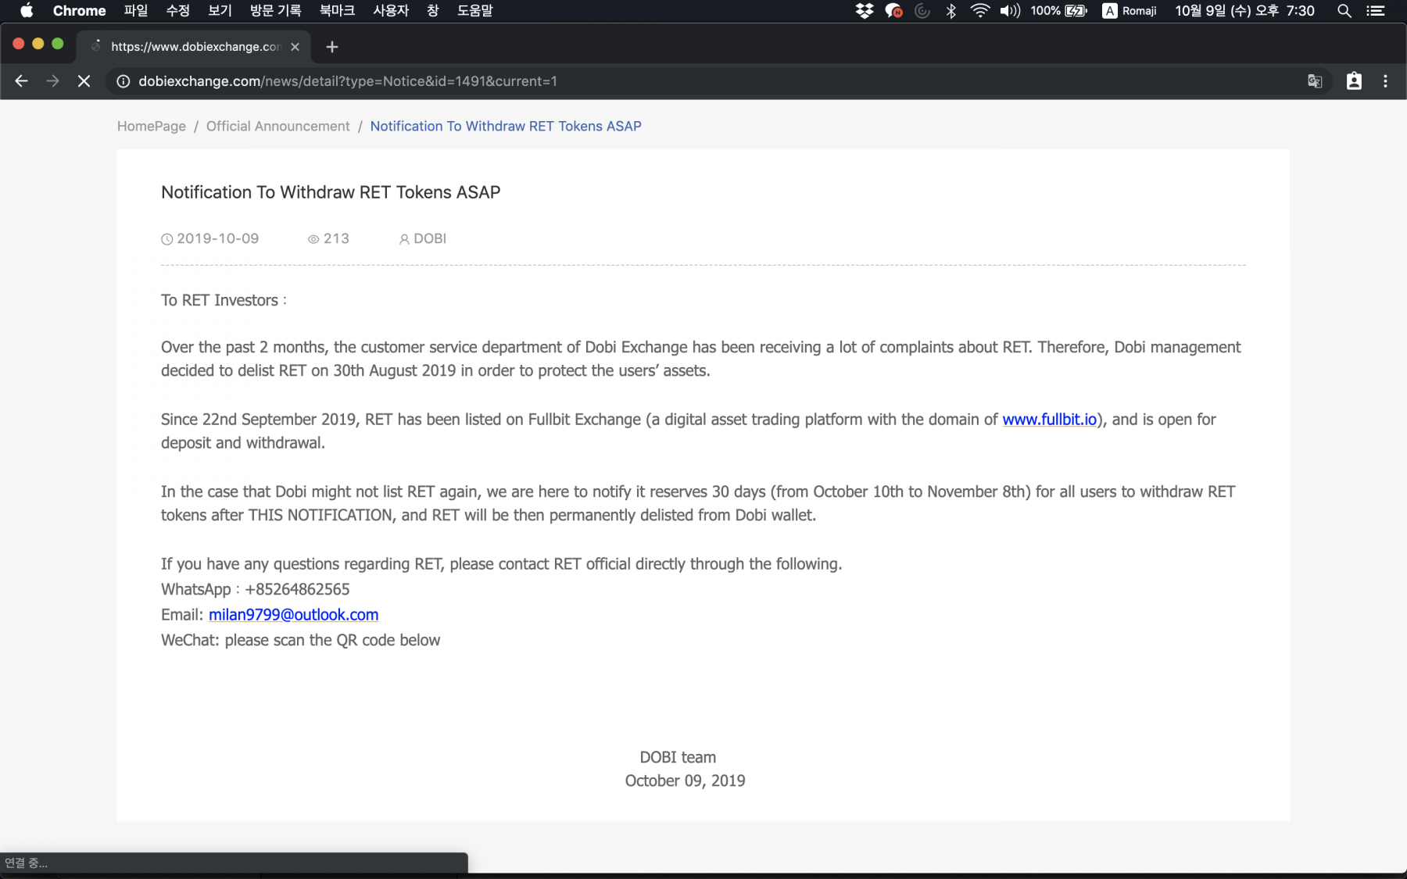Close the dobiexchange tab
The width and height of the screenshot is (1407, 879).
295,47
